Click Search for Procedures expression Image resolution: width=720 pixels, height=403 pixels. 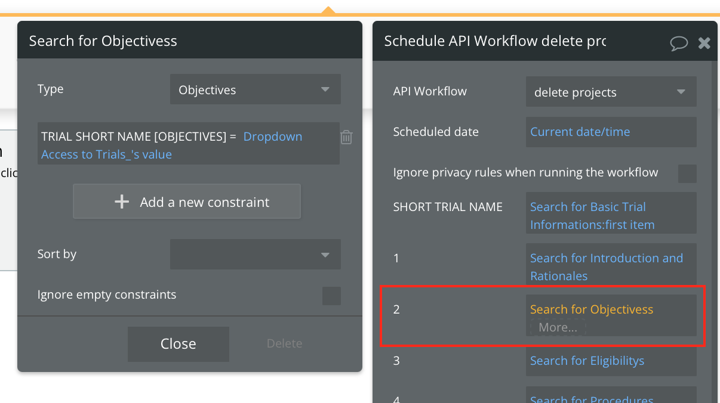(591, 398)
